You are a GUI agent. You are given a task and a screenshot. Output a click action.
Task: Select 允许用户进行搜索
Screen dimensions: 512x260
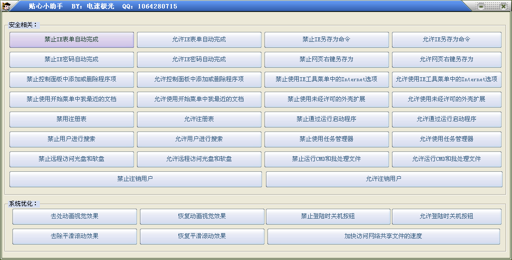pos(199,139)
